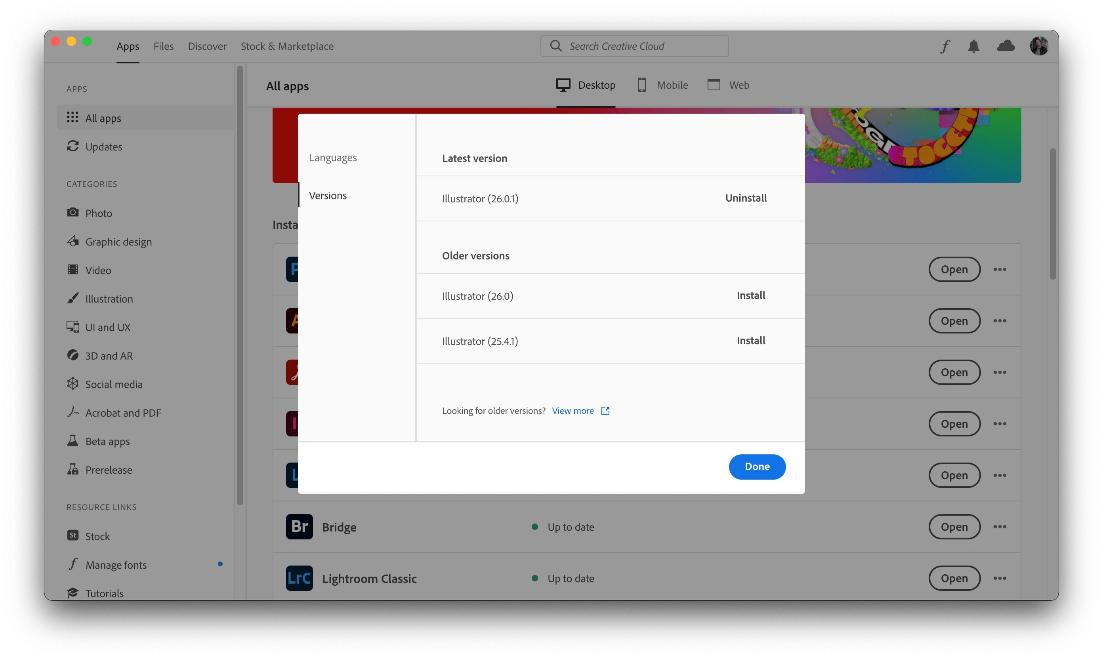Image resolution: width=1103 pixels, height=659 pixels.
Task: Click the "All apps" page heading
Action: click(x=287, y=86)
